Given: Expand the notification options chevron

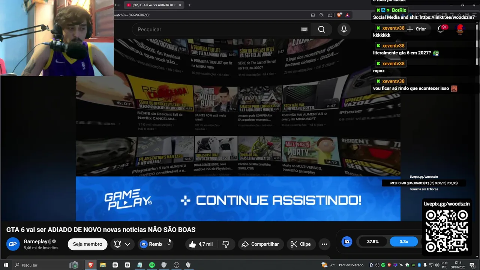Looking at the screenshot, I should [x=127, y=244].
